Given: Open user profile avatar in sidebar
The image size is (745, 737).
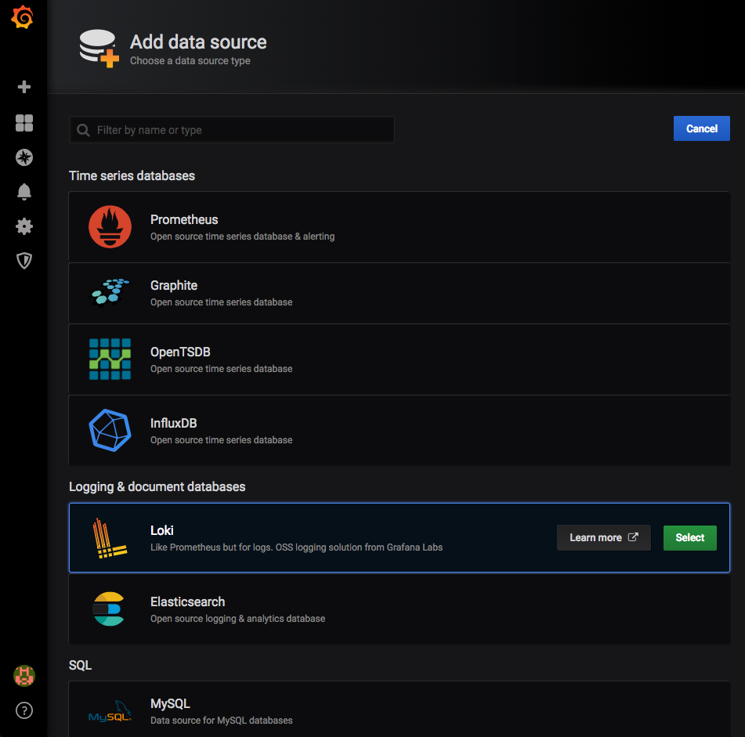Looking at the screenshot, I should click(x=24, y=676).
